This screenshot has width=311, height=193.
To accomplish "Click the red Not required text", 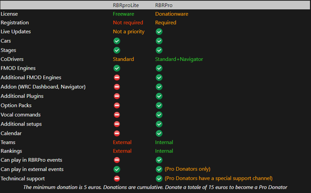I will [x=128, y=22].
